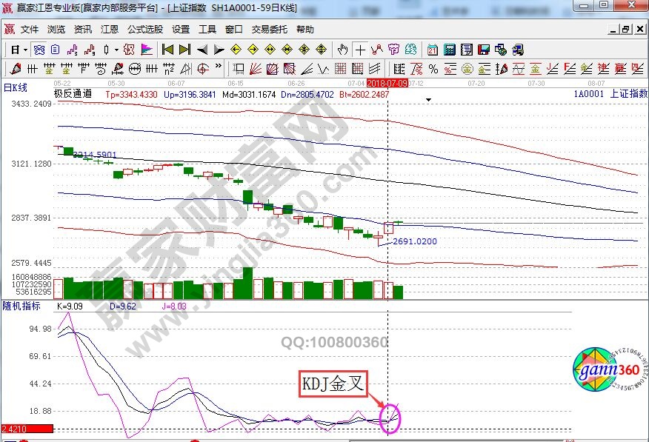
Task: Click the colorful flag icon
Action: pos(146,50)
